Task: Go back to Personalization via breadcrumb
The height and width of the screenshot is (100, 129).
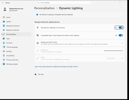Action: point(44,8)
